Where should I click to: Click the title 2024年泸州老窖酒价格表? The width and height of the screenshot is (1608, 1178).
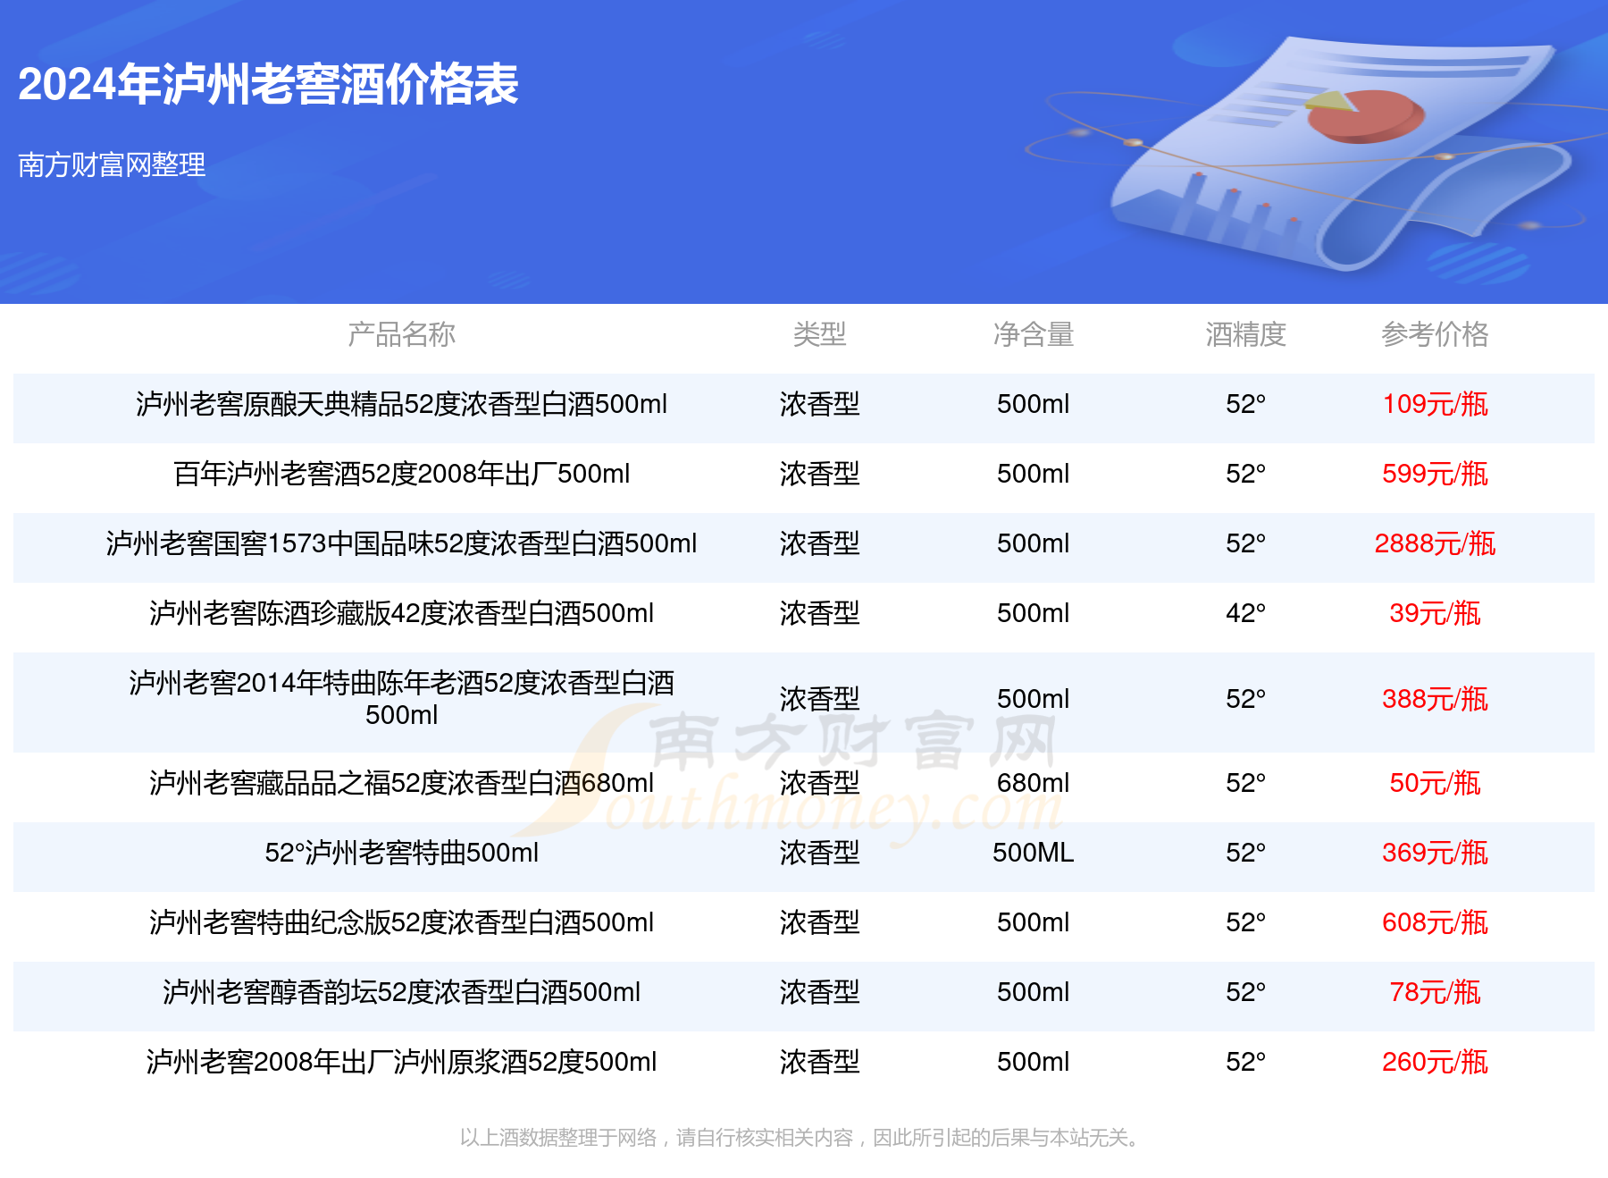click(x=268, y=85)
